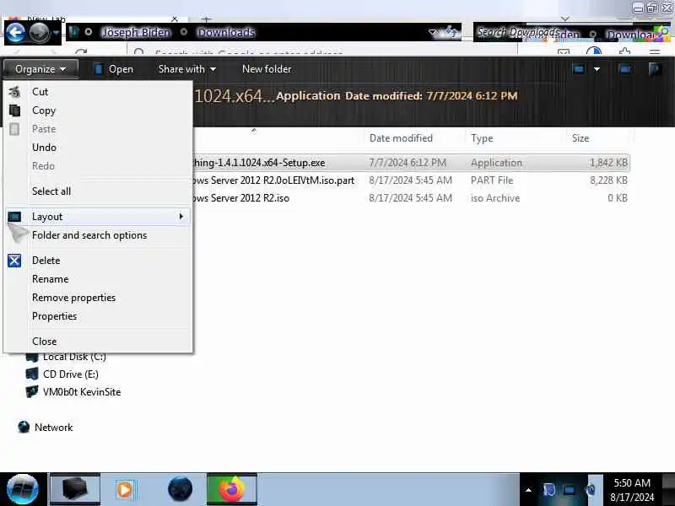Click the network tray icon

coord(569,490)
